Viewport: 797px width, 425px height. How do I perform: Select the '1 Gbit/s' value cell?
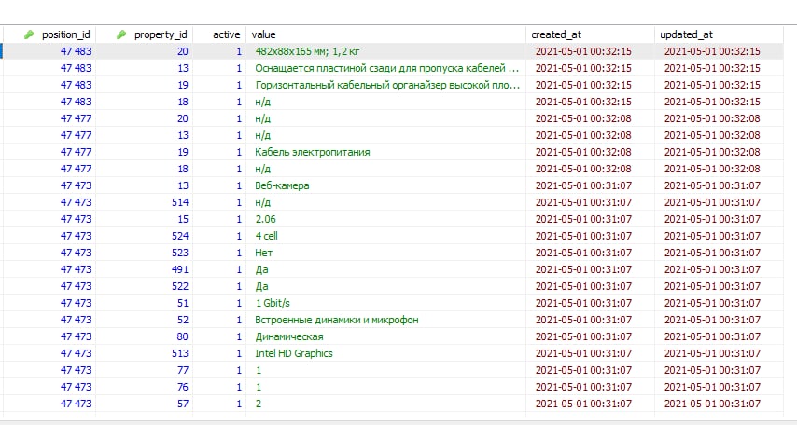tap(385, 303)
